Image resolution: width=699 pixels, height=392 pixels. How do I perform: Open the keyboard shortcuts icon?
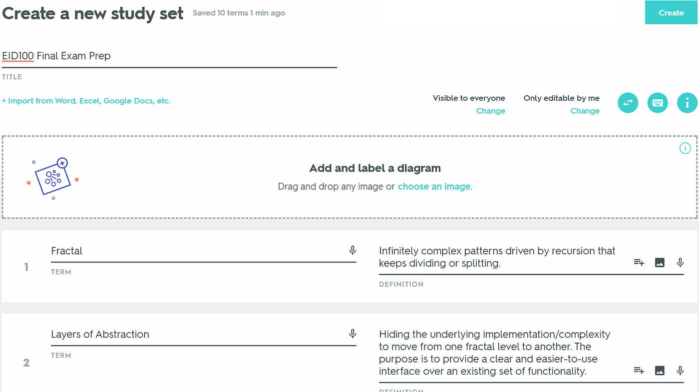658,103
